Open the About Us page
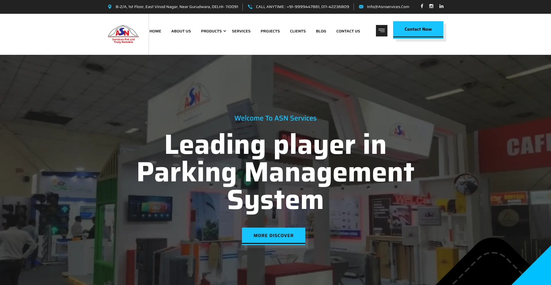Image resolution: width=551 pixels, height=285 pixels. (181, 31)
